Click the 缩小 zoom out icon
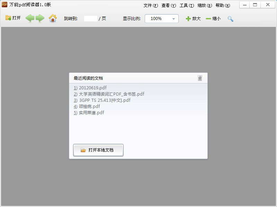This screenshot has width=277, height=207. point(212,19)
